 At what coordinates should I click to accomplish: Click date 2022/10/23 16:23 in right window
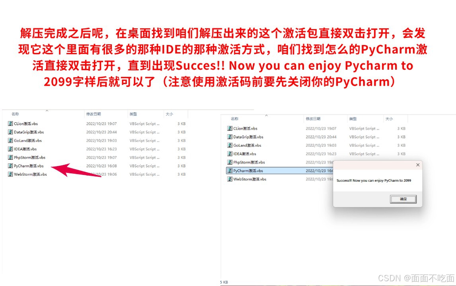(x=321, y=153)
